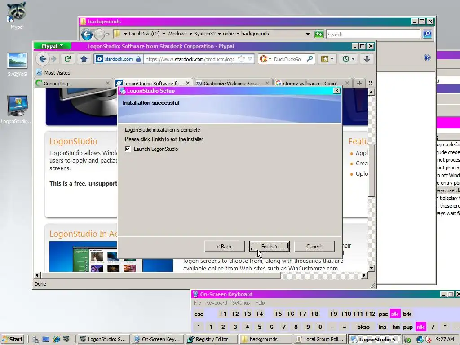Close the Connecting... tab

pyautogui.click(x=108, y=83)
